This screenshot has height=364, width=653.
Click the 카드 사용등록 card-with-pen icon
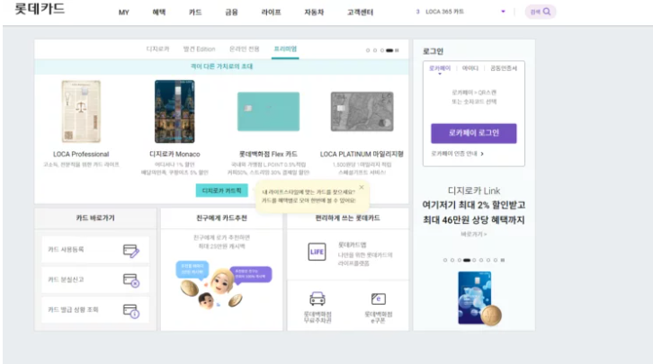(131, 251)
